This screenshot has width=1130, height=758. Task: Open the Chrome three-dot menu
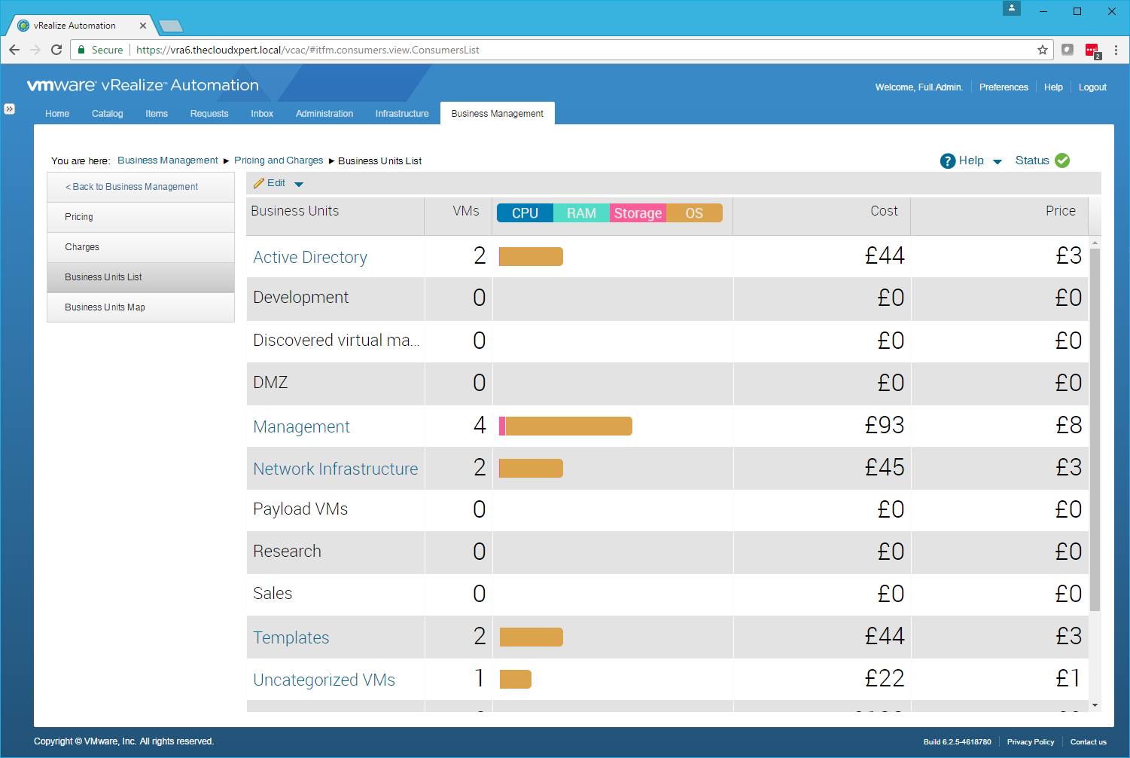point(1116,50)
